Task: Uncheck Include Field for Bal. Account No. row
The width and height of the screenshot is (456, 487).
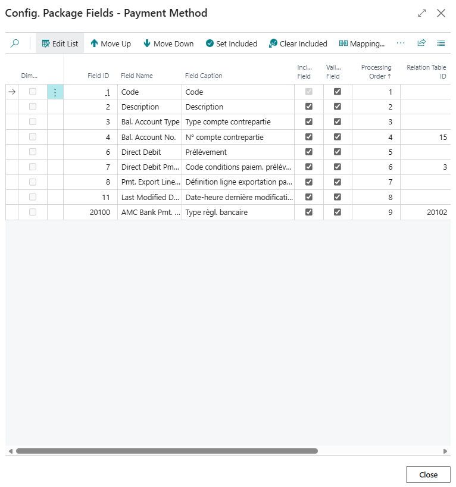Action: (x=309, y=137)
